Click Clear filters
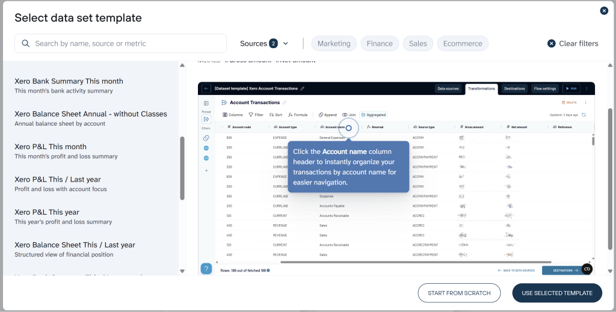The image size is (616, 312). (x=573, y=43)
